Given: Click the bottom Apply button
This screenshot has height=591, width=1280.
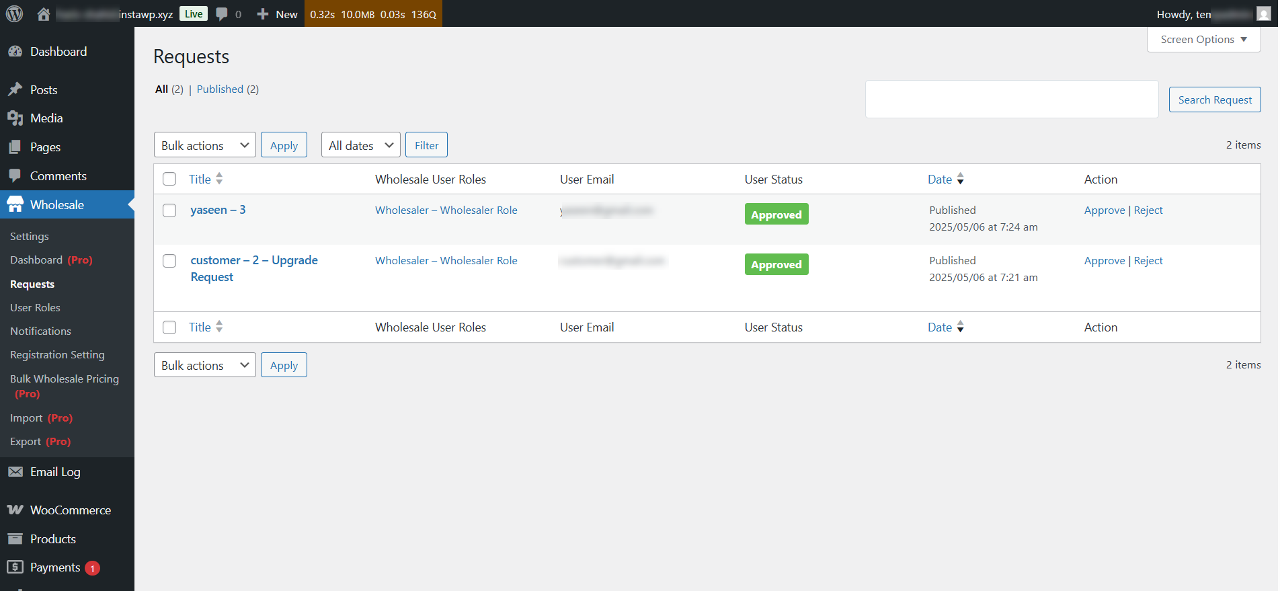Looking at the screenshot, I should tap(284, 365).
